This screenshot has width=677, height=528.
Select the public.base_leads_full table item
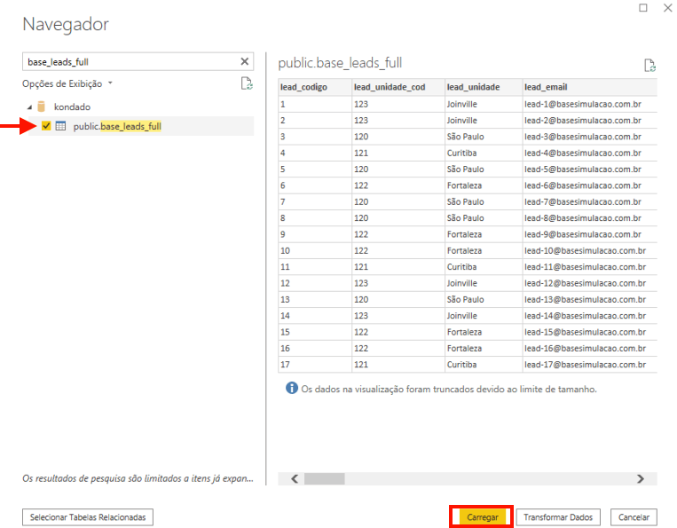tap(117, 127)
